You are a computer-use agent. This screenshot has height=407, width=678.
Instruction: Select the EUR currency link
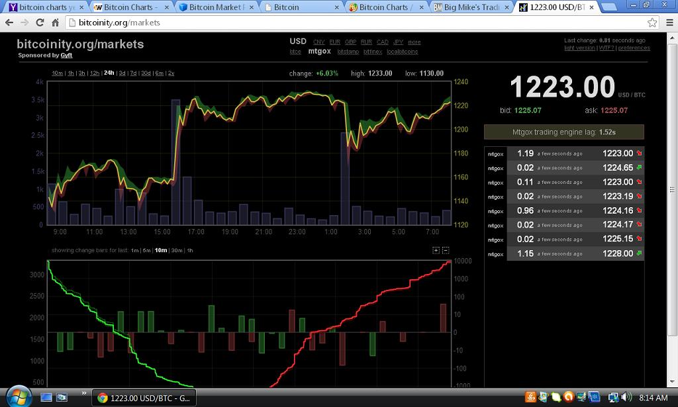[334, 42]
